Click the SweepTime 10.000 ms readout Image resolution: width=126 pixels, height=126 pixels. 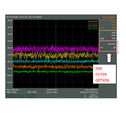coord(89,92)
